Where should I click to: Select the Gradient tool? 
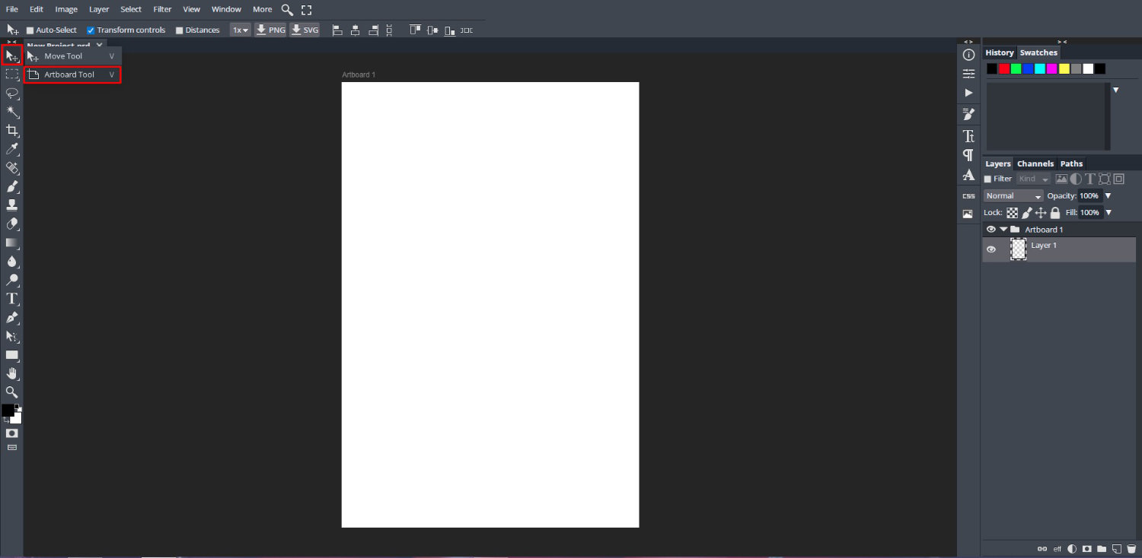coord(12,243)
